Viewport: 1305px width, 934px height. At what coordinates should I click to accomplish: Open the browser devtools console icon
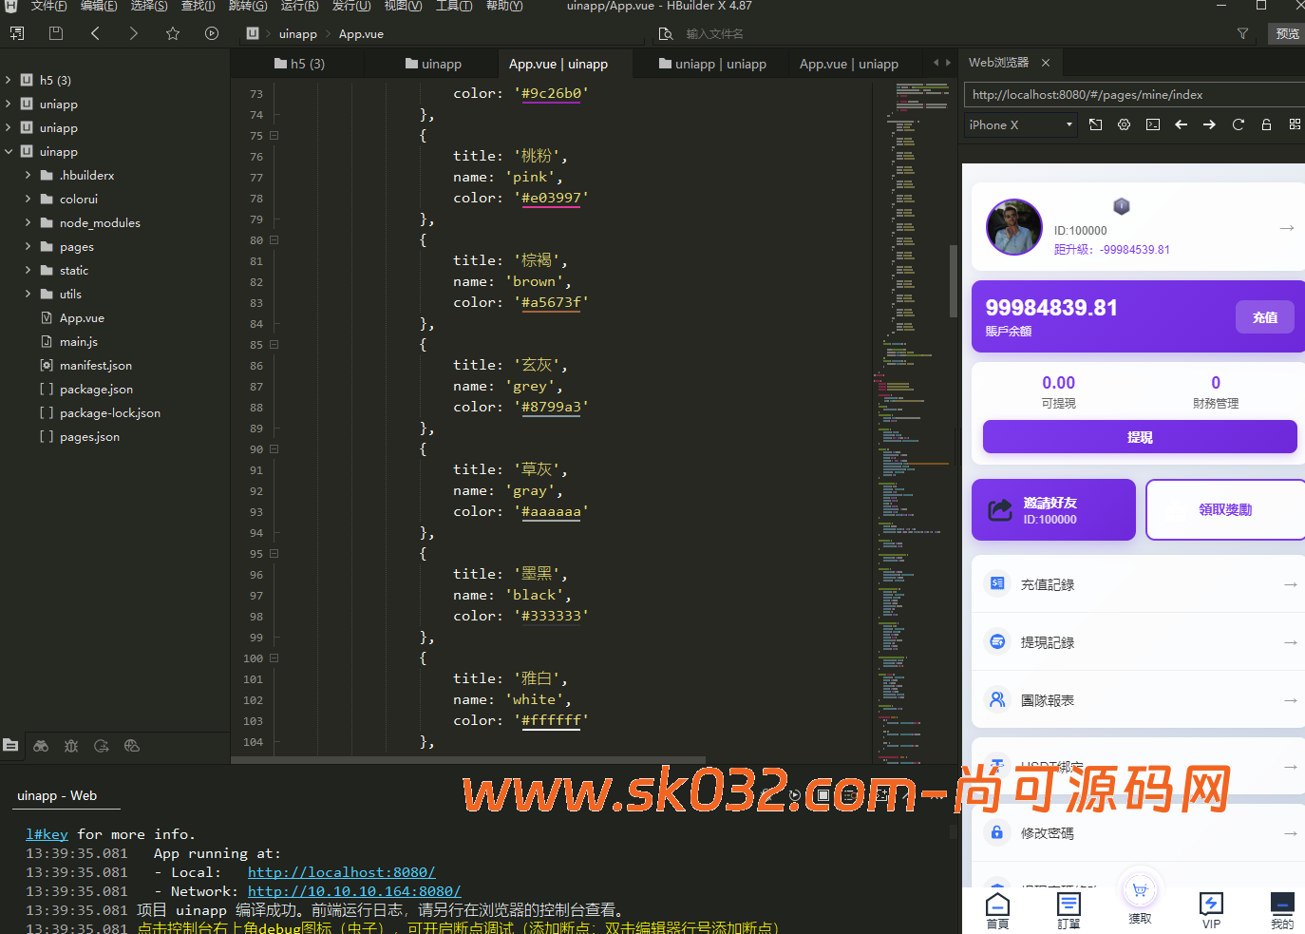pyautogui.click(x=1152, y=124)
